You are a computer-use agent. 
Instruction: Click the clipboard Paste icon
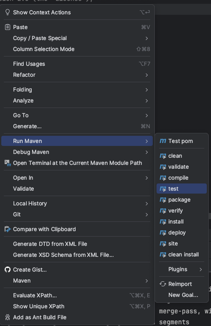[x=8, y=27]
